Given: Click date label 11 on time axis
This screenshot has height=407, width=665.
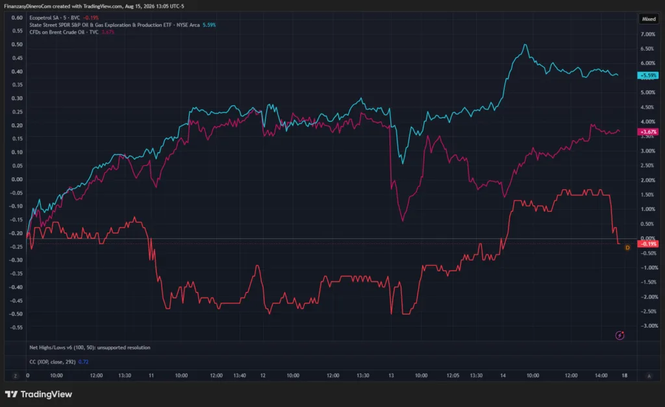Looking at the screenshot, I should [151, 376].
